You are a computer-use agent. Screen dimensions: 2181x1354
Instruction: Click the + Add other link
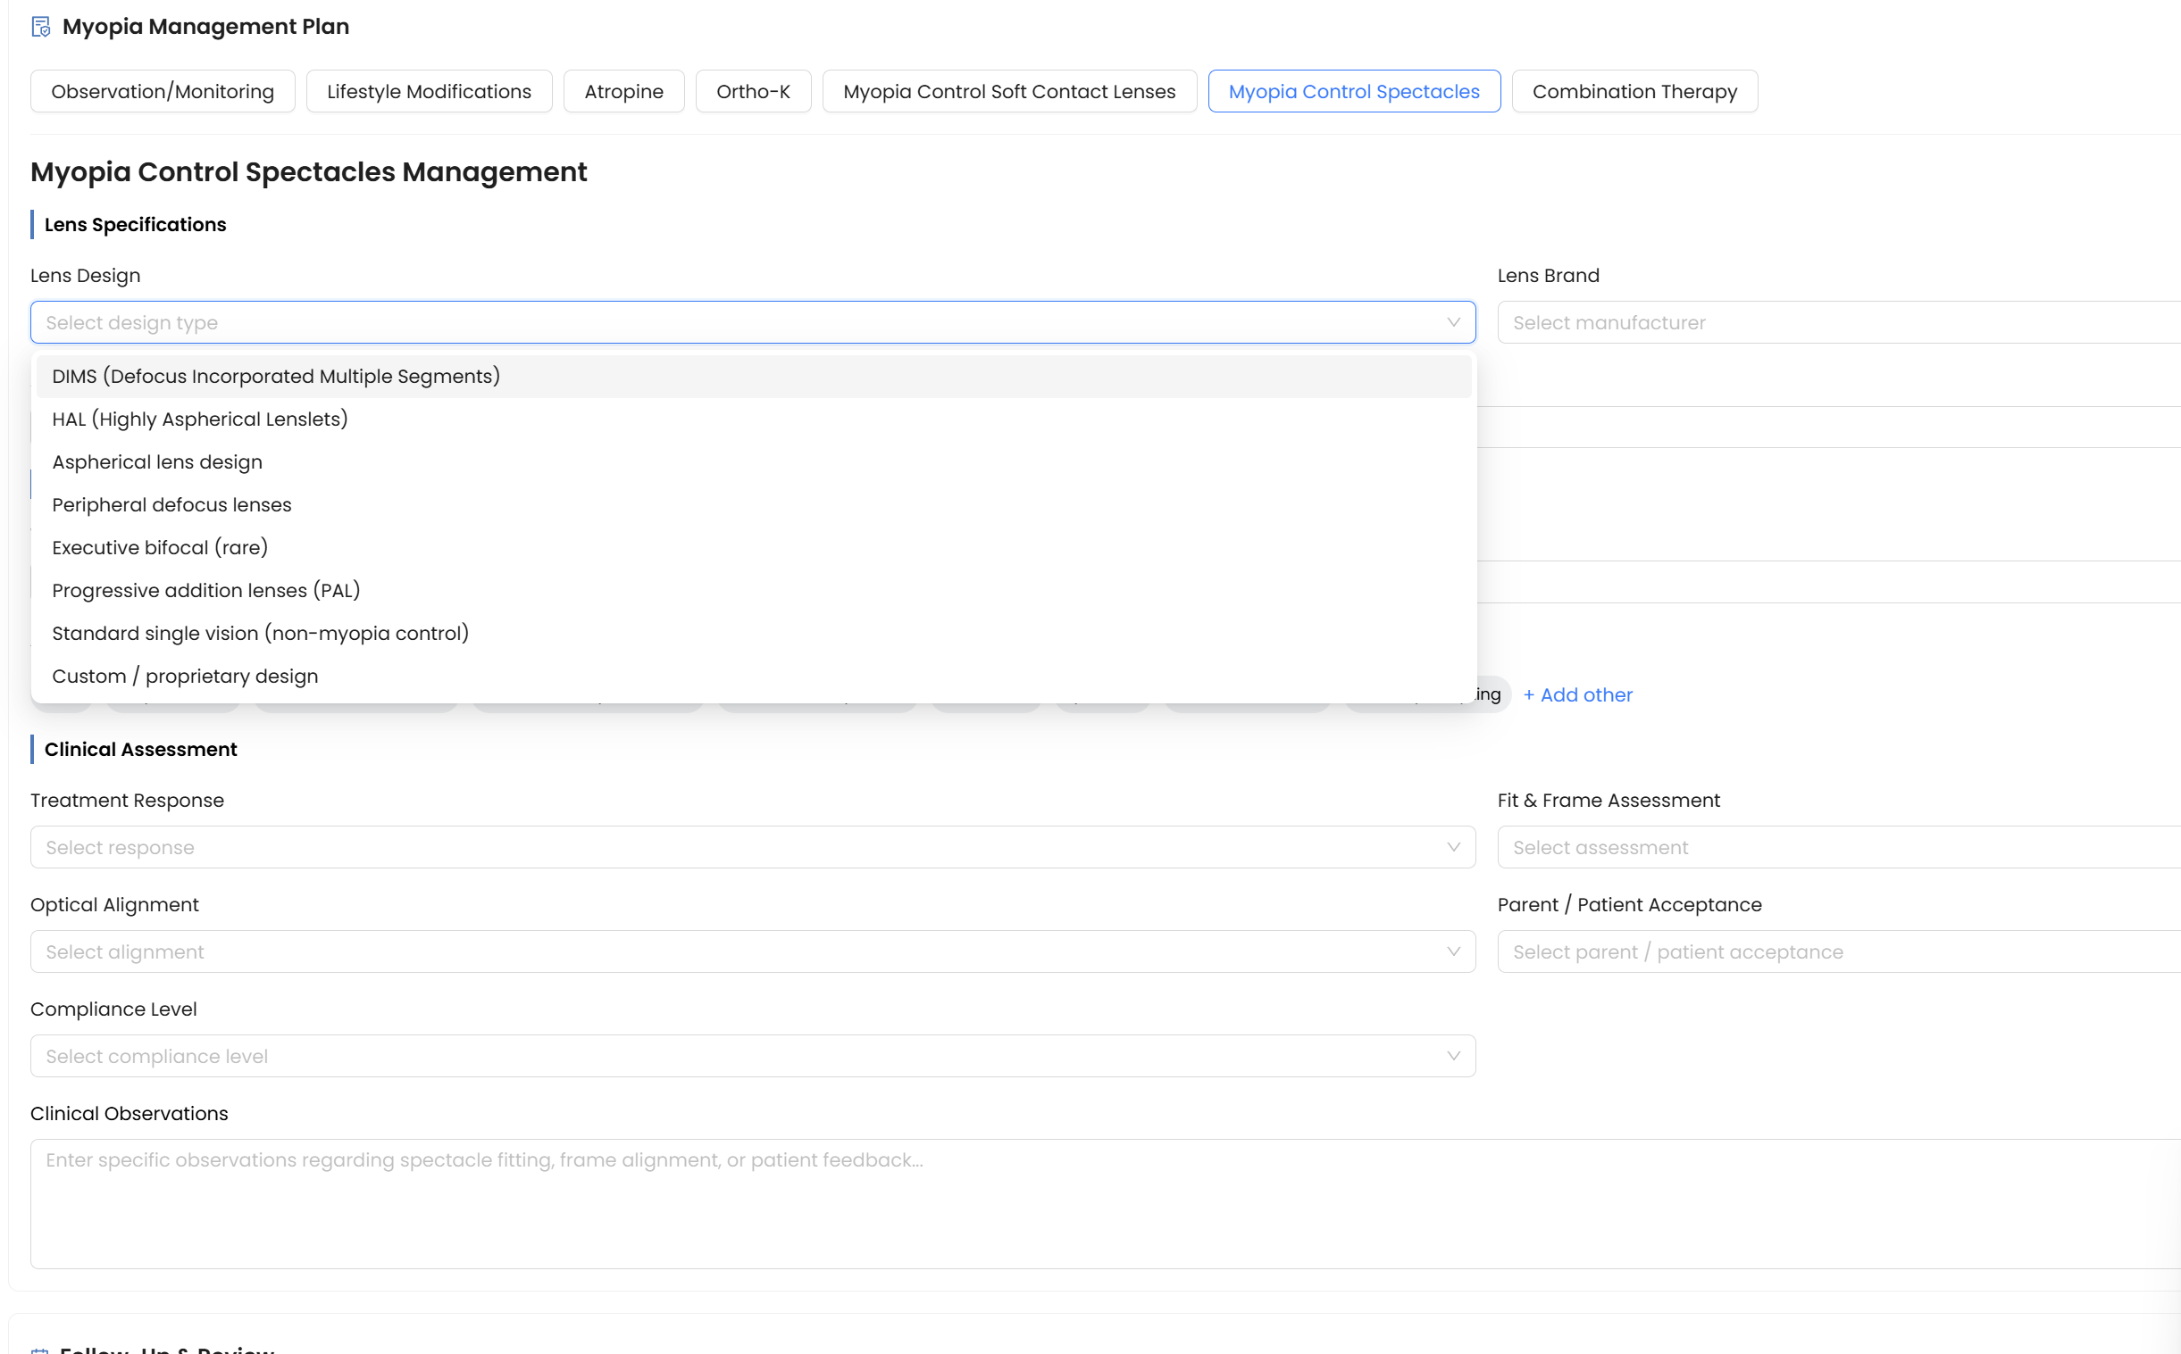[1577, 695]
